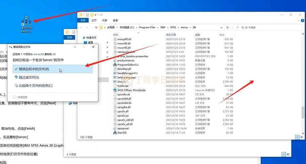Image resolution: width=306 pixels, height=164 pixels.
Task: Select the spsslic.dll file
Action: tap(123, 111)
